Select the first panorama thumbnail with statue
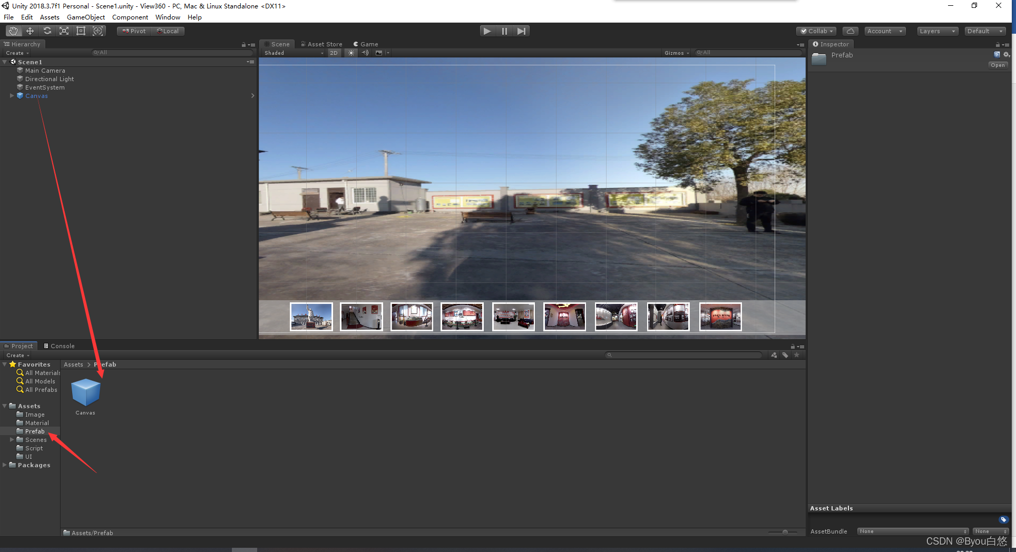The width and height of the screenshot is (1016, 552). pyautogui.click(x=311, y=317)
